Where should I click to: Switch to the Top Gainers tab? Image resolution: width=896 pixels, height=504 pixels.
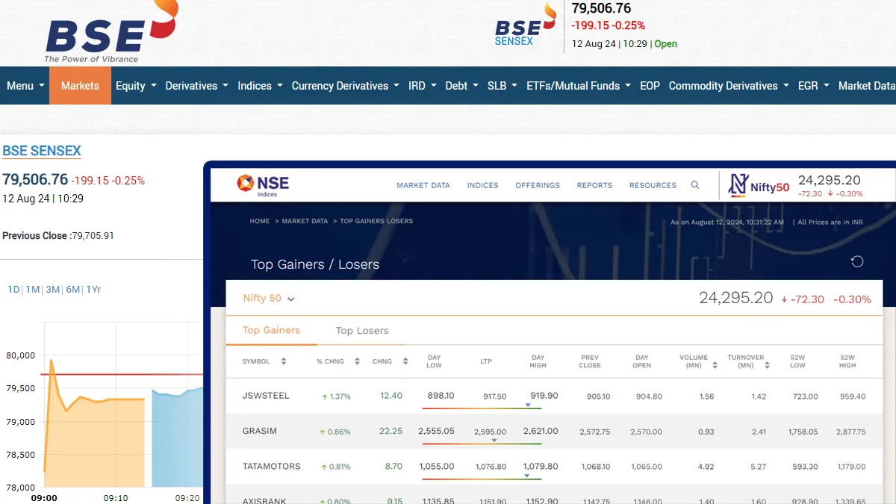pos(271,330)
